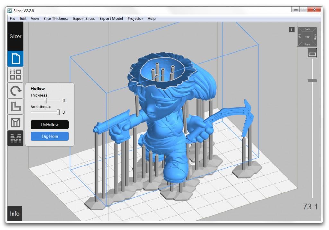Screen dimensions: 329x230
Task: Click the small S button near view cube
Action: click(x=292, y=30)
